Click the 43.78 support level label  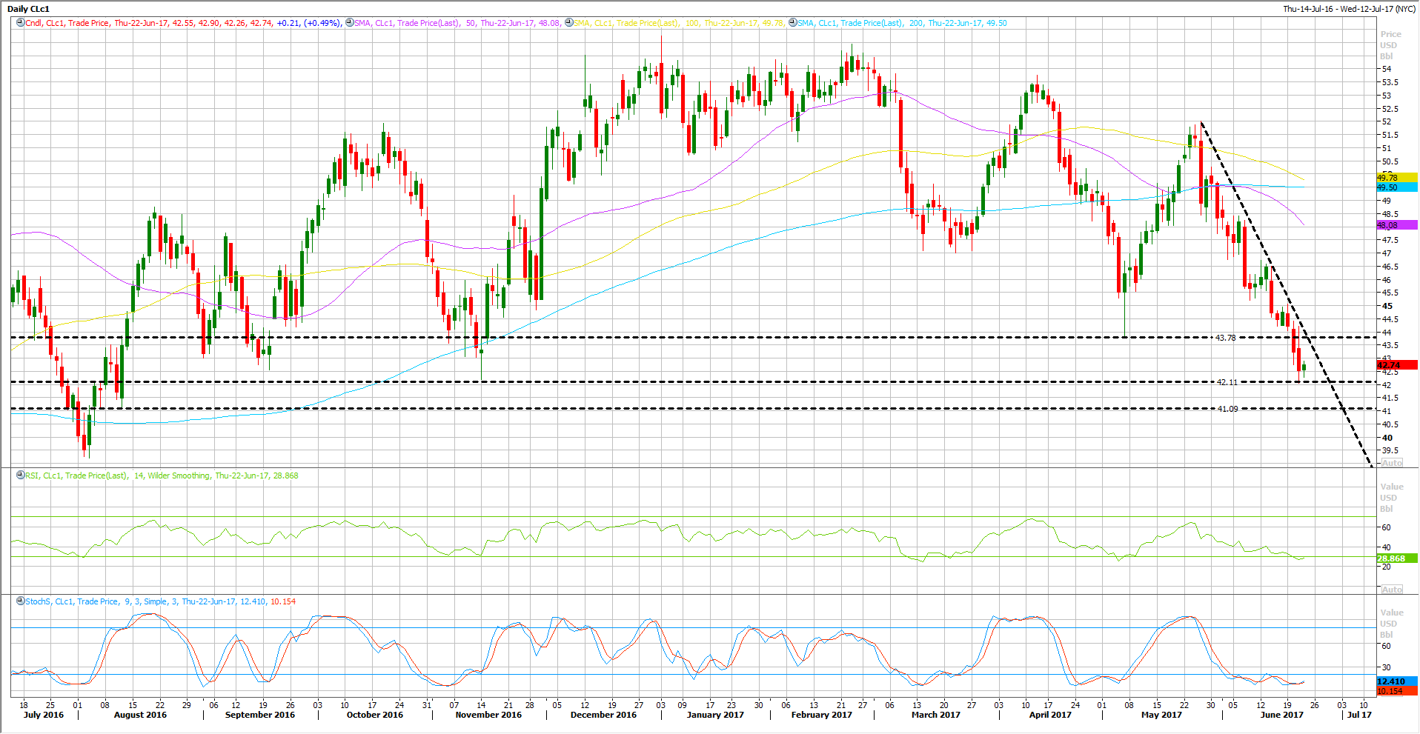pos(1226,338)
